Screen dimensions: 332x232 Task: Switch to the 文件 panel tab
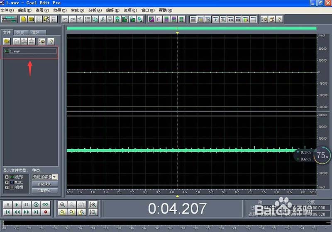point(7,32)
